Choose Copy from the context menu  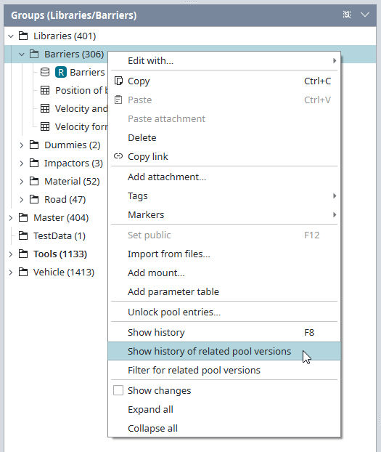224,81
